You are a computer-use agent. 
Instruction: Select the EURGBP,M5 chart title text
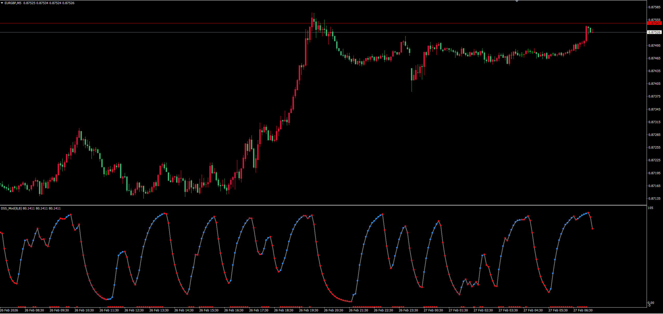tap(13, 3)
